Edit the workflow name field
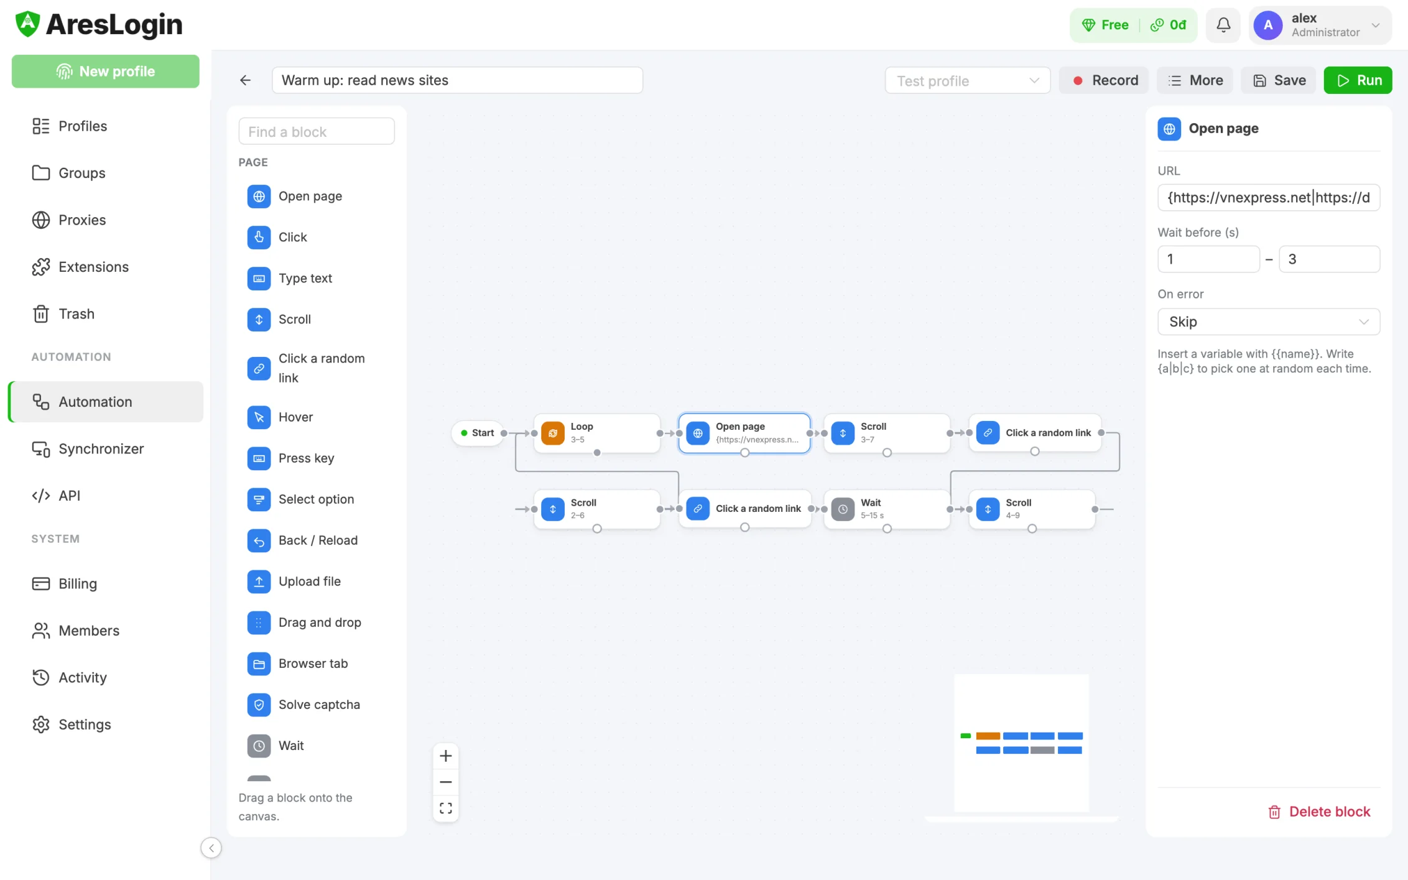1408x880 pixels. (457, 80)
